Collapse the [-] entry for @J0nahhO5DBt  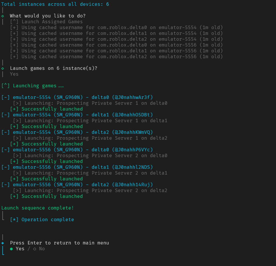[x=6, y=115]
